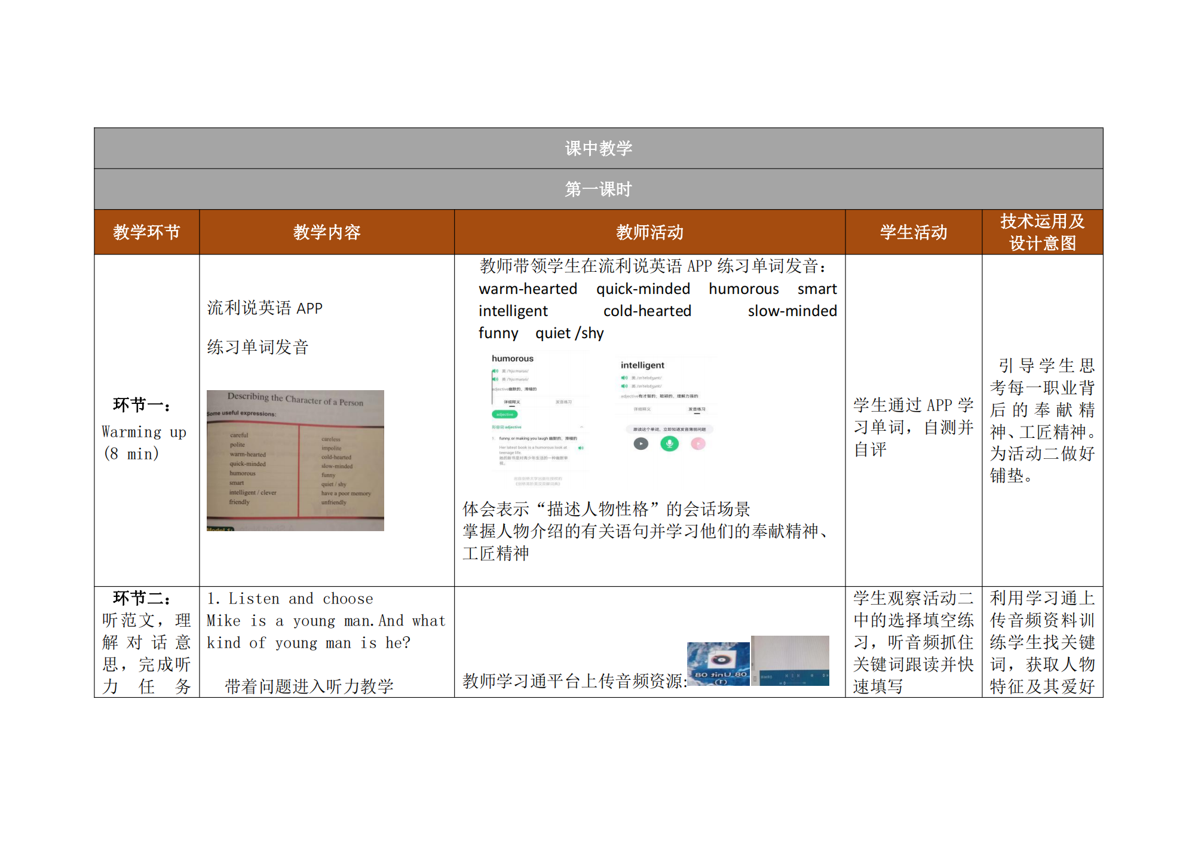Screen dimensions: 1192x843
Task: Click the textbook photo 'Describing the Character of a Person'
Action: click(295, 460)
